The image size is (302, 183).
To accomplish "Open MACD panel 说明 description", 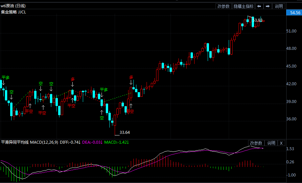I will pos(271,143).
